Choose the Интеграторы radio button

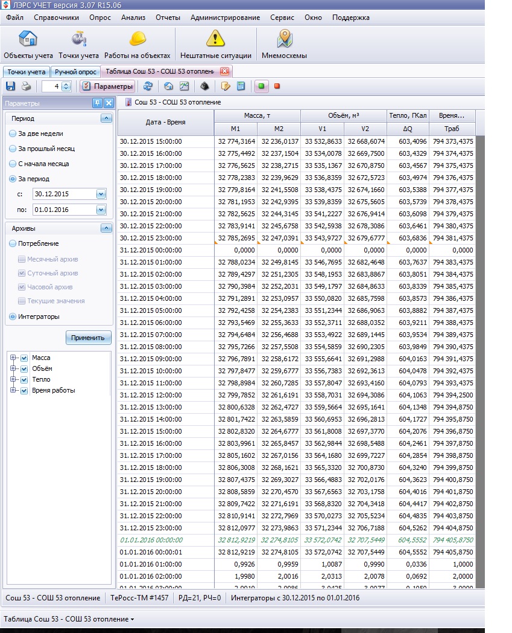coord(13,316)
